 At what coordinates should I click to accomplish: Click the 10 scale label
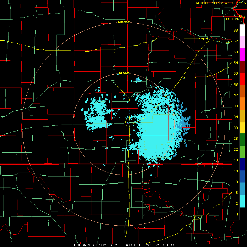tap(236, 182)
